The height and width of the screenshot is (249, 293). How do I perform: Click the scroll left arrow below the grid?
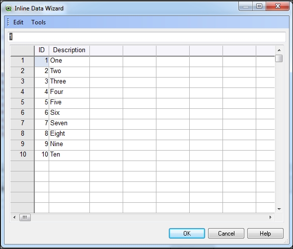(14, 217)
